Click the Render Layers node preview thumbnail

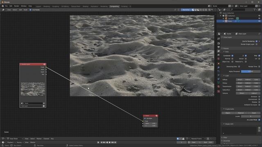(33, 89)
